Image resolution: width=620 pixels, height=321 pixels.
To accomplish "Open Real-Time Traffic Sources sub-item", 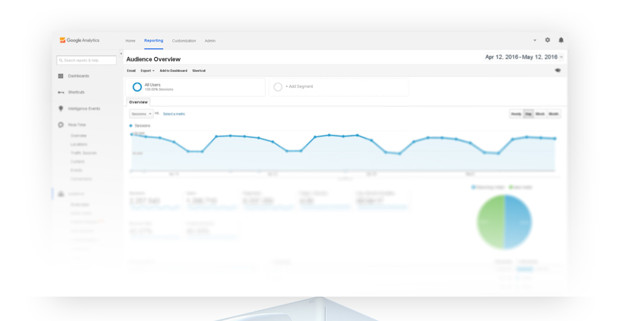I will point(84,153).
